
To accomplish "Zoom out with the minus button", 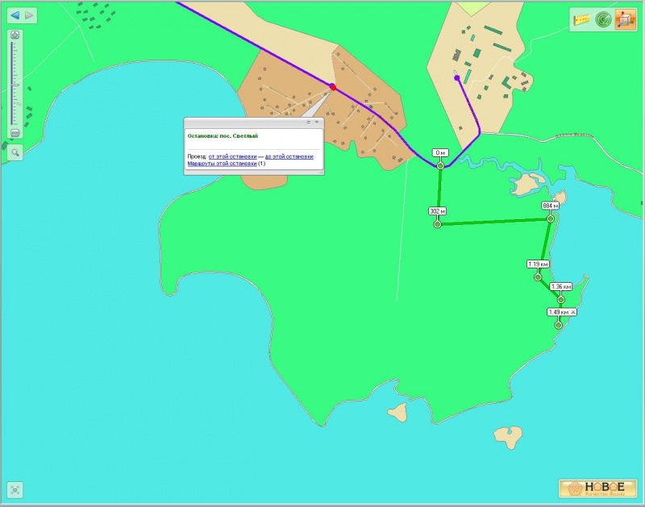I will click(x=15, y=133).
